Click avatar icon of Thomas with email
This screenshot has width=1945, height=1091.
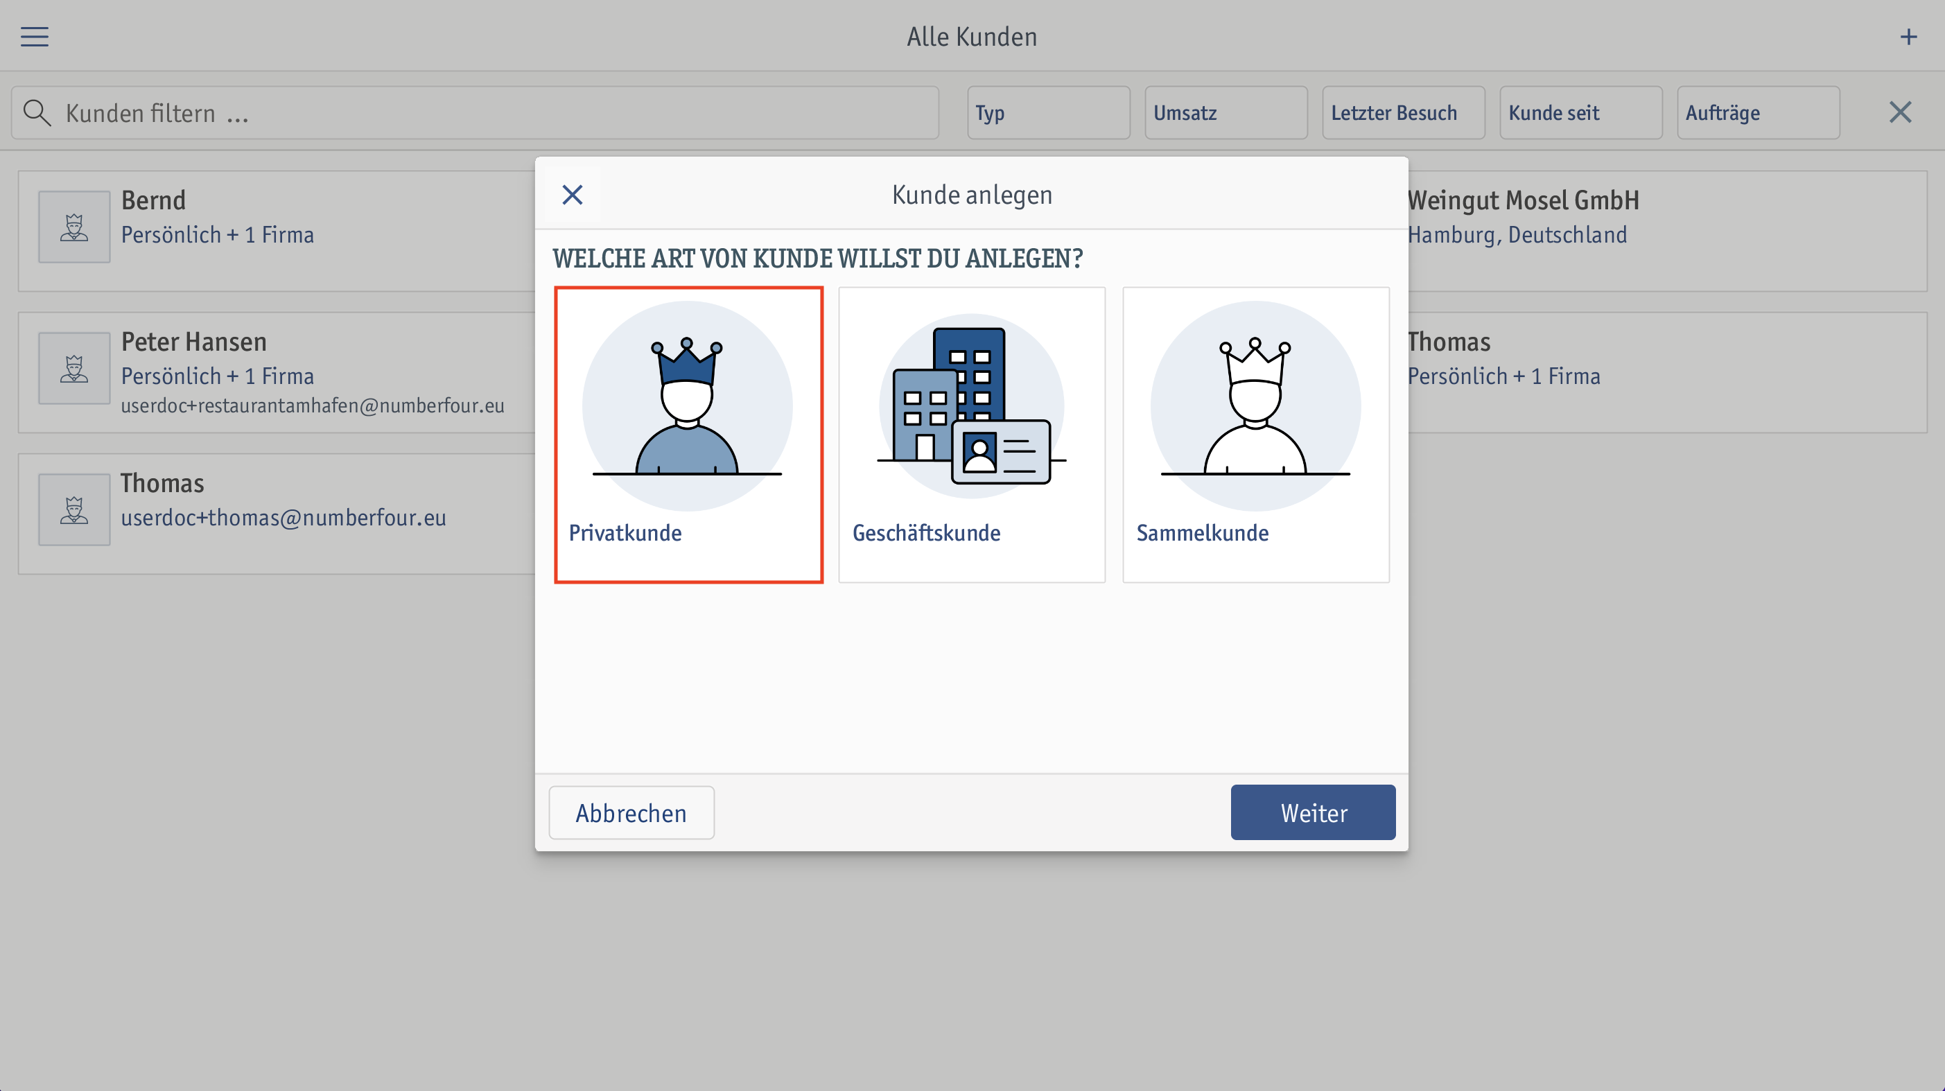pos(74,509)
